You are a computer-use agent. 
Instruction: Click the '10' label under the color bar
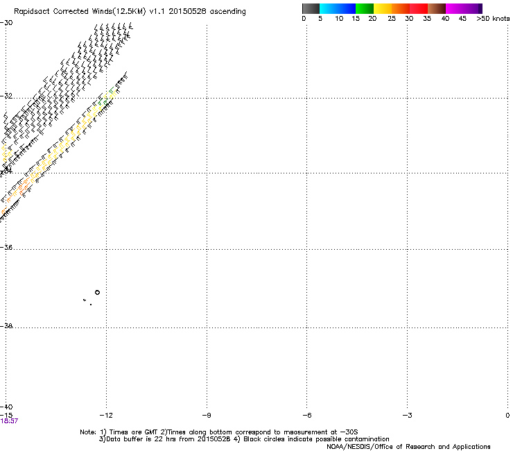click(x=339, y=19)
